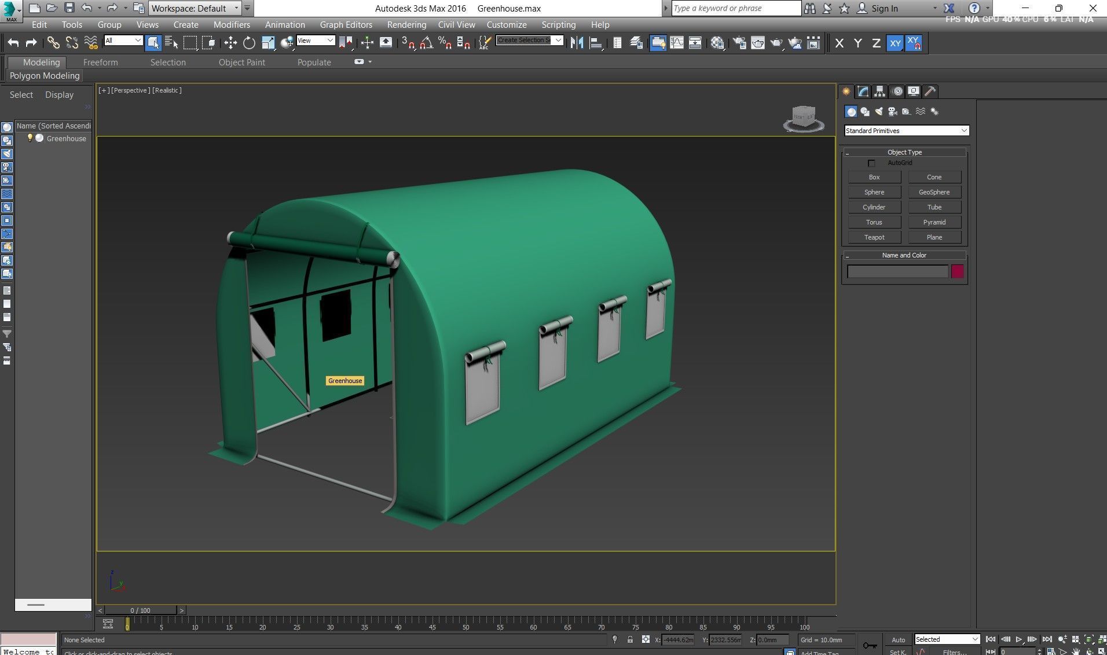Create a Torus primitive
1107x655 pixels.
874,222
